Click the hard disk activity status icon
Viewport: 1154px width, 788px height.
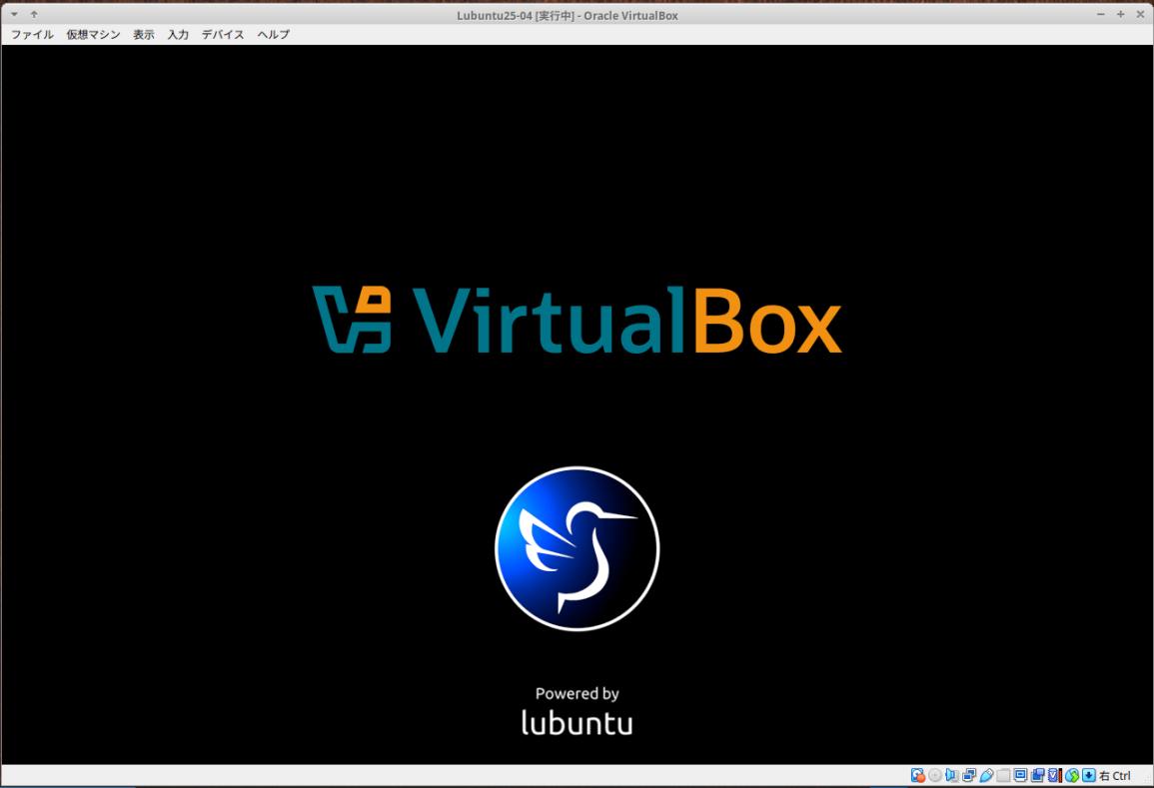coord(918,775)
